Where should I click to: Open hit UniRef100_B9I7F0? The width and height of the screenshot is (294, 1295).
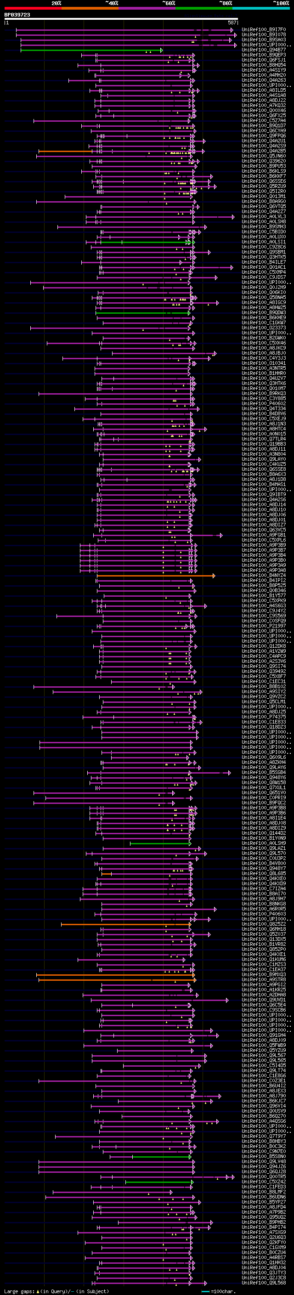pos(264,30)
